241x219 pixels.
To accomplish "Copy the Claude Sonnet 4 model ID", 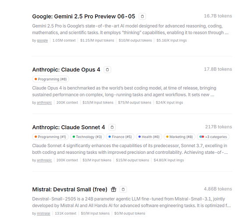I will [112, 127].
